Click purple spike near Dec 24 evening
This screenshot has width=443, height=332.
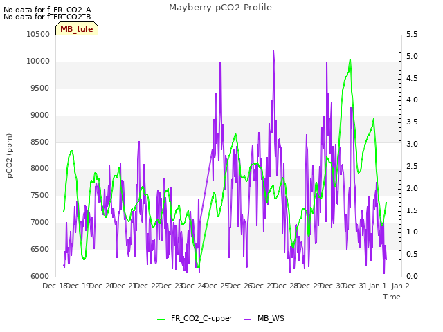[220, 63]
